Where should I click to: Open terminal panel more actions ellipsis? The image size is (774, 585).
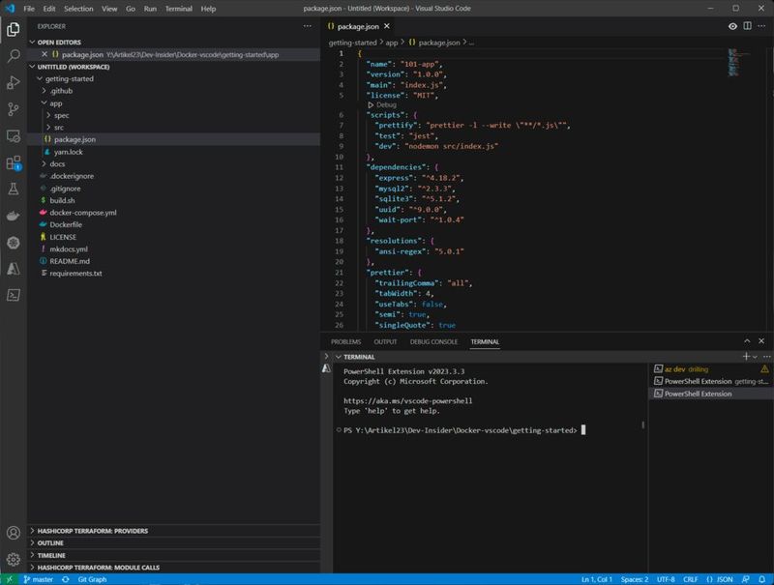point(766,356)
